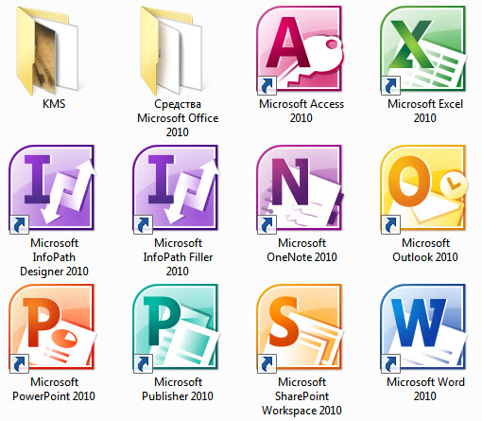Launch Microsoft Access 2010 shortcut icon
The height and width of the screenshot is (421, 482).
point(300,50)
